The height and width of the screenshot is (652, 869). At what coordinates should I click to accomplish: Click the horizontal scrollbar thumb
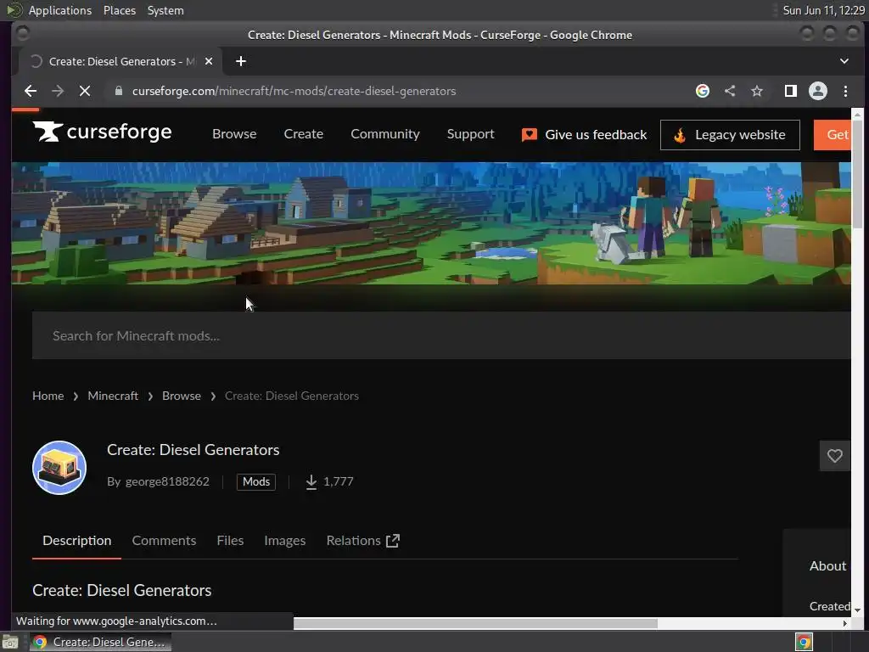[x=475, y=623]
